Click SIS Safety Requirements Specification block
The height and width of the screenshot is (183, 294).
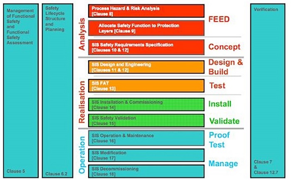pos(146,47)
